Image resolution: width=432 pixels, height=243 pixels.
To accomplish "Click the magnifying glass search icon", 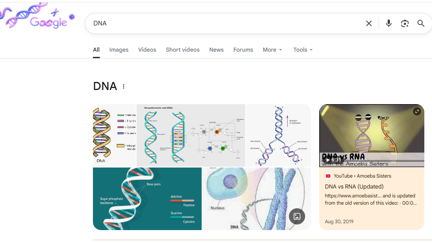I will (x=421, y=23).
